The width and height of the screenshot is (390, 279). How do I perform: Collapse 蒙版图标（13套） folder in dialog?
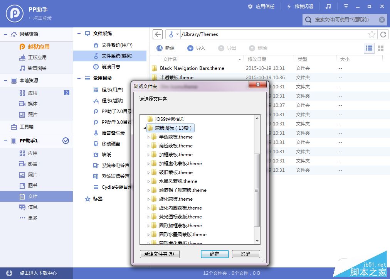[145, 128]
